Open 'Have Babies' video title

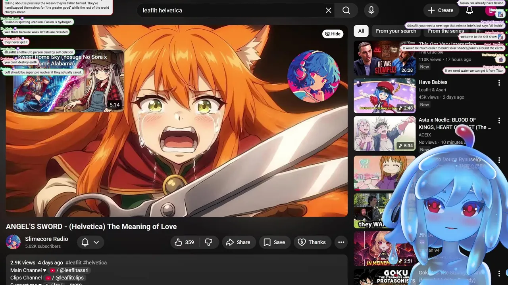click(433, 82)
